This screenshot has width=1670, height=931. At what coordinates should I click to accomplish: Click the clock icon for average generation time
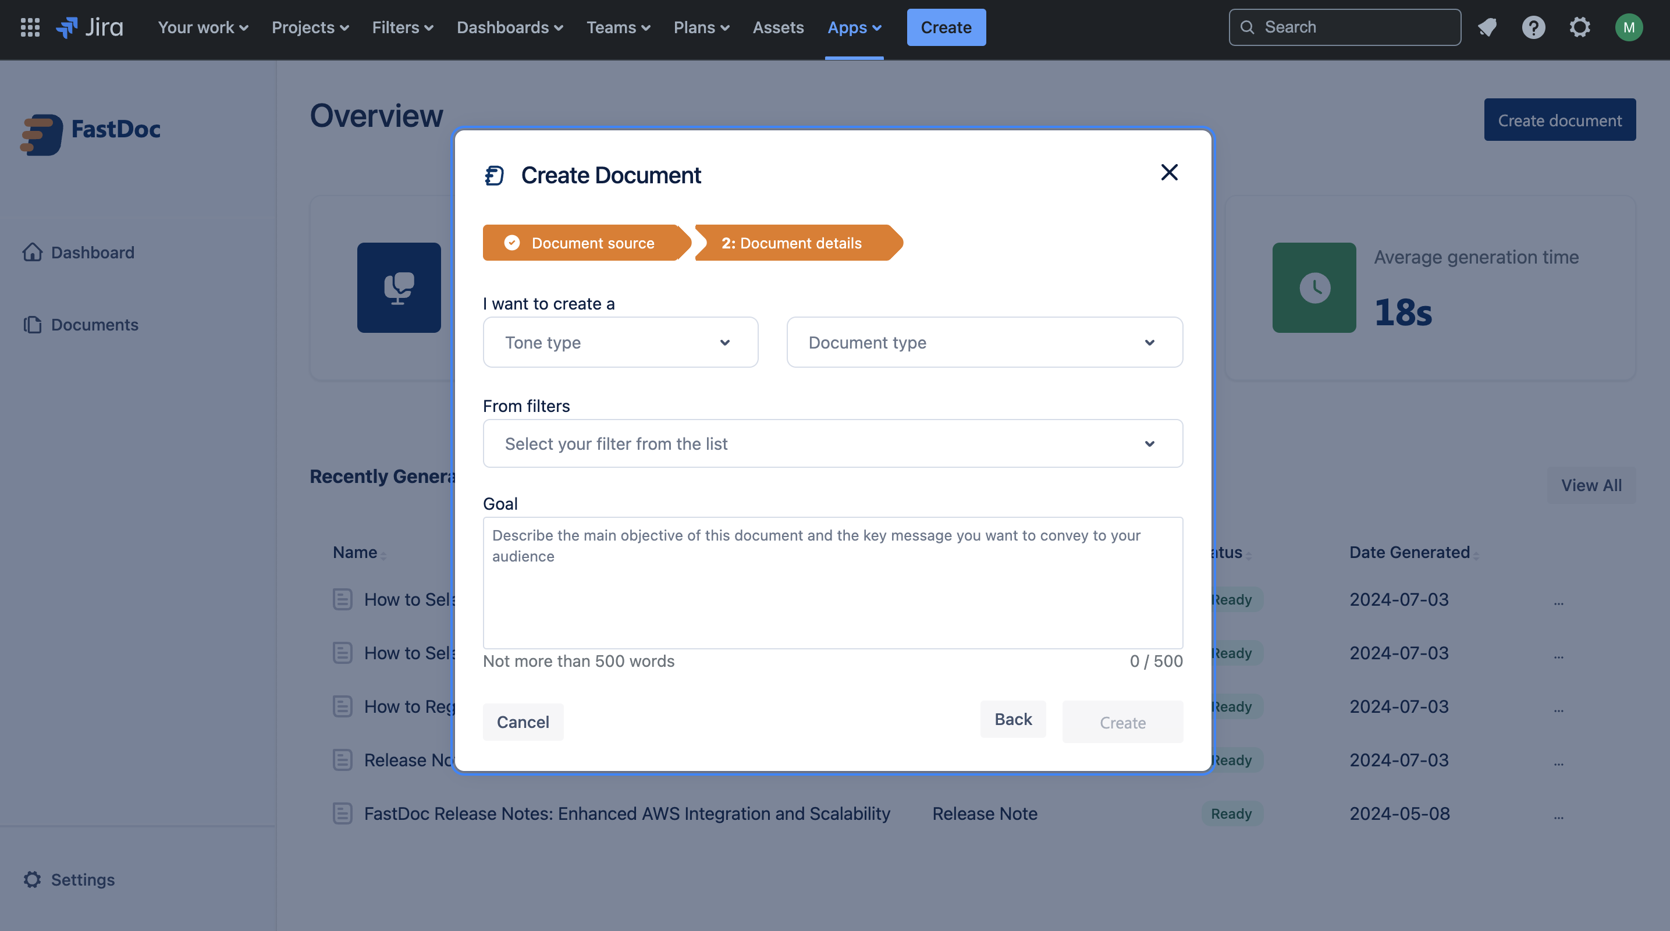coord(1314,287)
